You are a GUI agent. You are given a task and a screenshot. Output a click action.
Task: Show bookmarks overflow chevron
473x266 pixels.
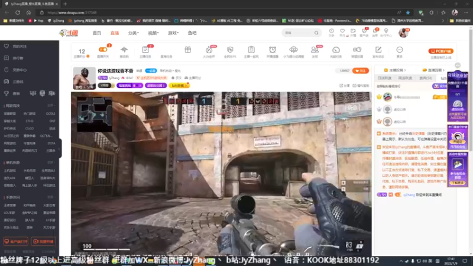(443, 21)
